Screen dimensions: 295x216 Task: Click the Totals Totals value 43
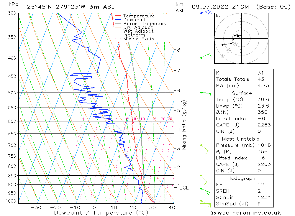click(261, 79)
